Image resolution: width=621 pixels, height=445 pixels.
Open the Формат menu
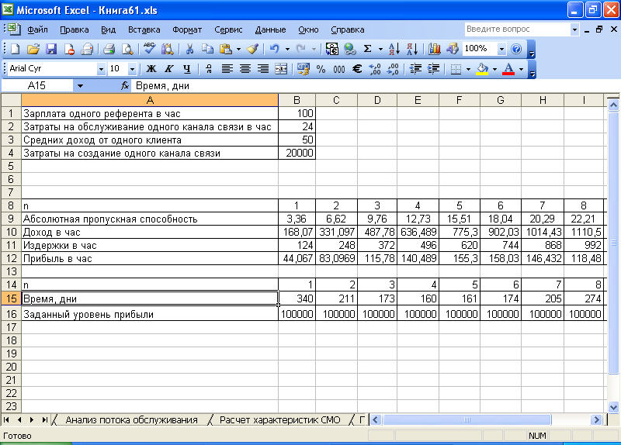(187, 29)
